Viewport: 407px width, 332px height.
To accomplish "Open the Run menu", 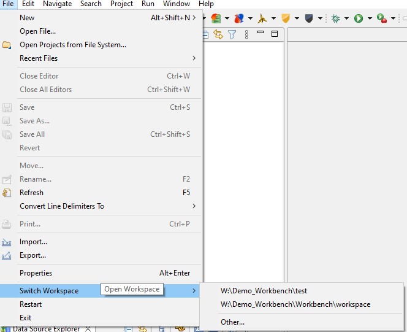I will point(148,4).
